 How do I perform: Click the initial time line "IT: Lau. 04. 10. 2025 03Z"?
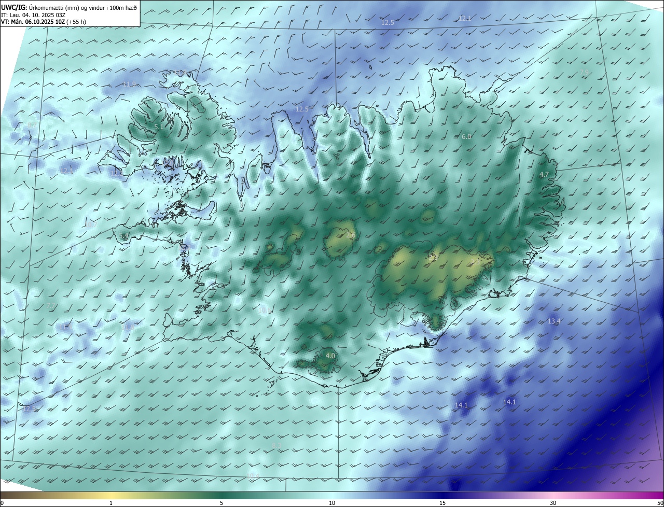tap(33, 15)
